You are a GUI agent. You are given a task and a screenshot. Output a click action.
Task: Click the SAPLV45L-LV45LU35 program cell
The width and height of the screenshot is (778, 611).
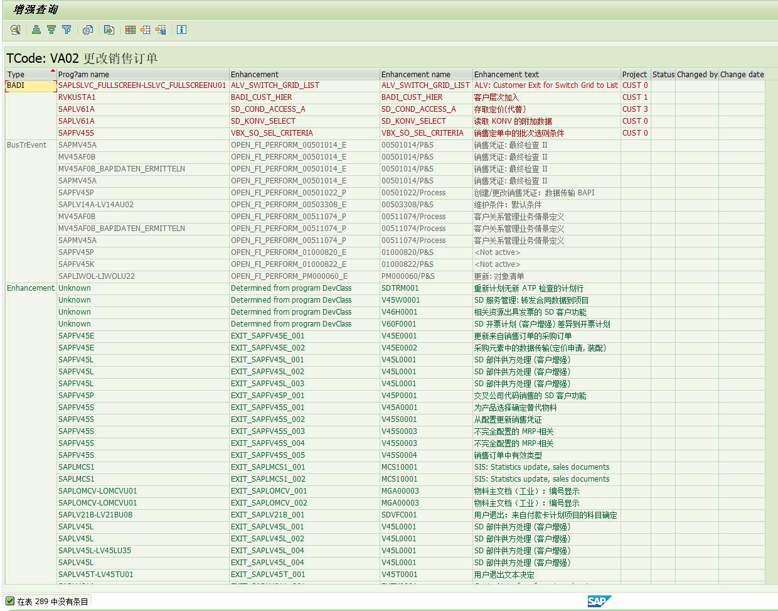(x=142, y=551)
